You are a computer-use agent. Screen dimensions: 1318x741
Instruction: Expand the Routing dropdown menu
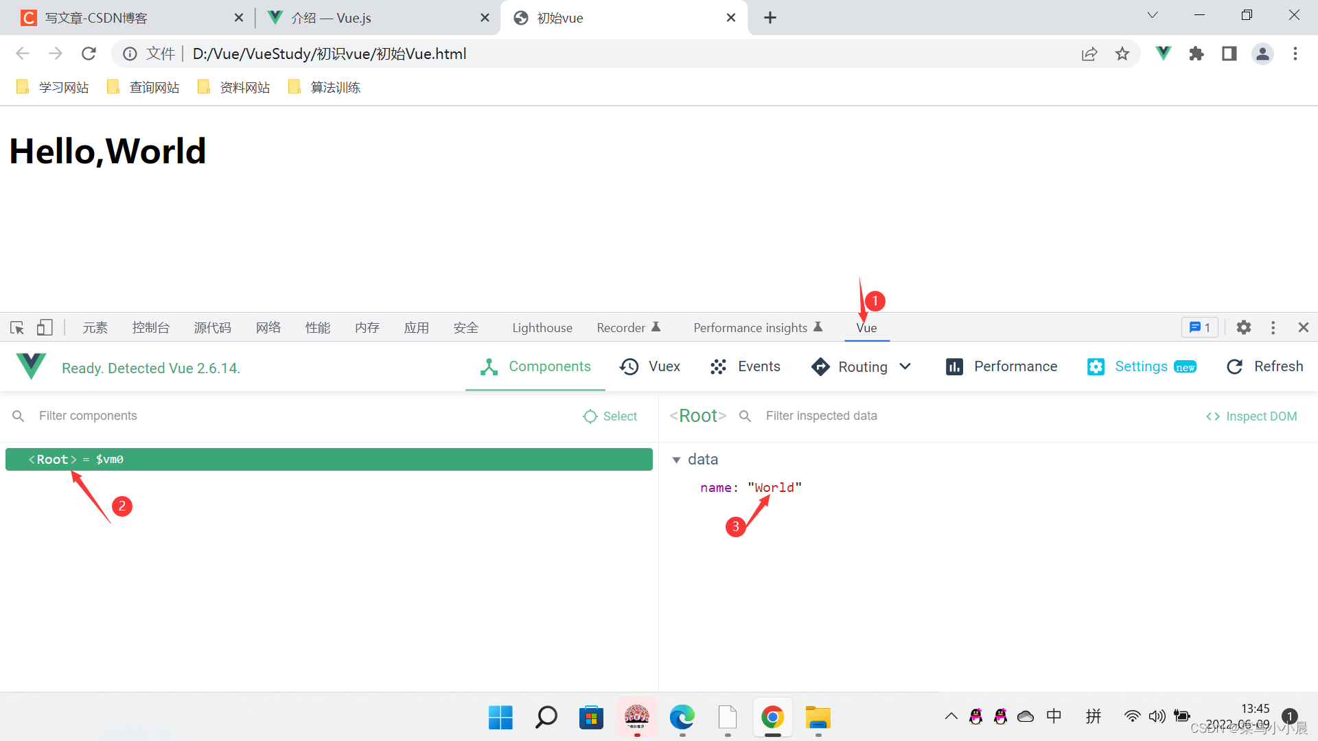[x=905, y=366]
